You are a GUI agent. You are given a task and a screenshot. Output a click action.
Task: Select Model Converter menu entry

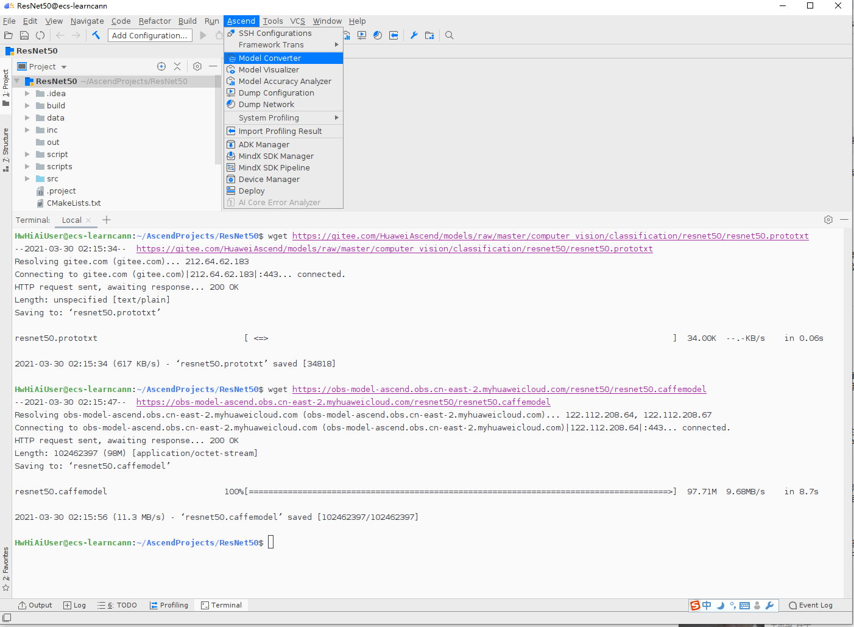point(283,58)
